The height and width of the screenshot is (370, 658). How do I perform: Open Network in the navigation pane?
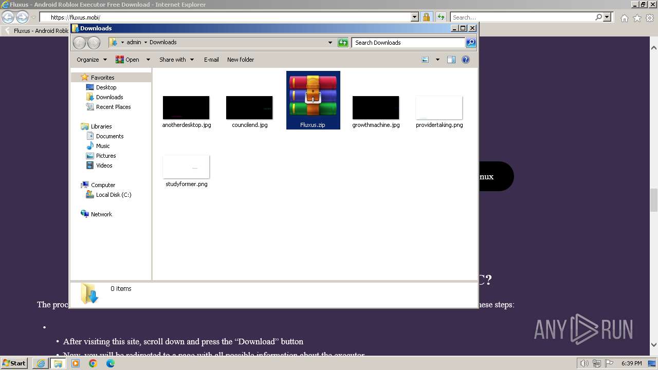101,214
